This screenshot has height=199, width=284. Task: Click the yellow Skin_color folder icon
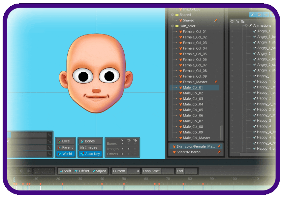click(x=177, y=26)
